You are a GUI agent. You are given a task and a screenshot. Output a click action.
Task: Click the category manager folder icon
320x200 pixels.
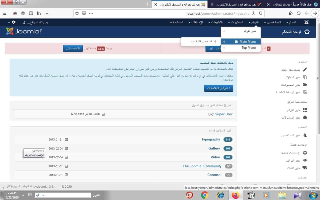pos(305,85)
